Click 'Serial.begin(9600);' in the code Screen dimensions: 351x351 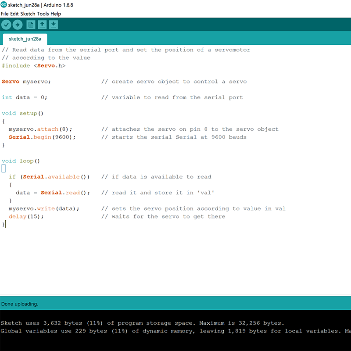pyautogui.click(x=42, y=137)
